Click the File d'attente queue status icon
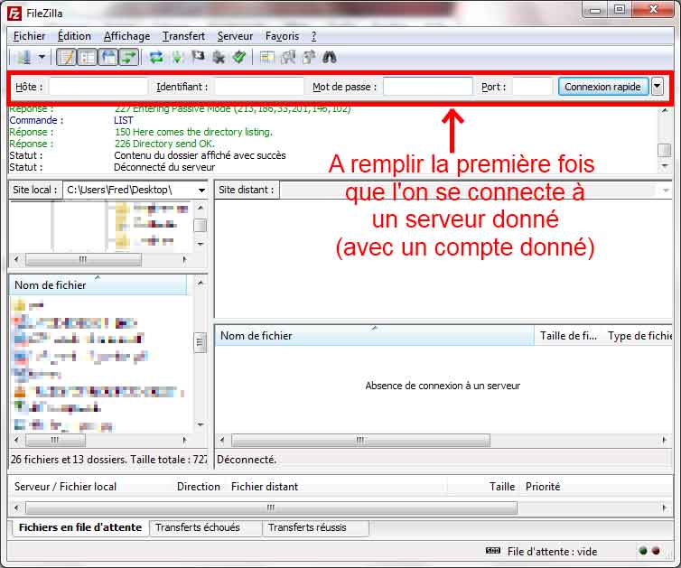Image resolution: width=681 pixels, height=568 pixels. 493,551
